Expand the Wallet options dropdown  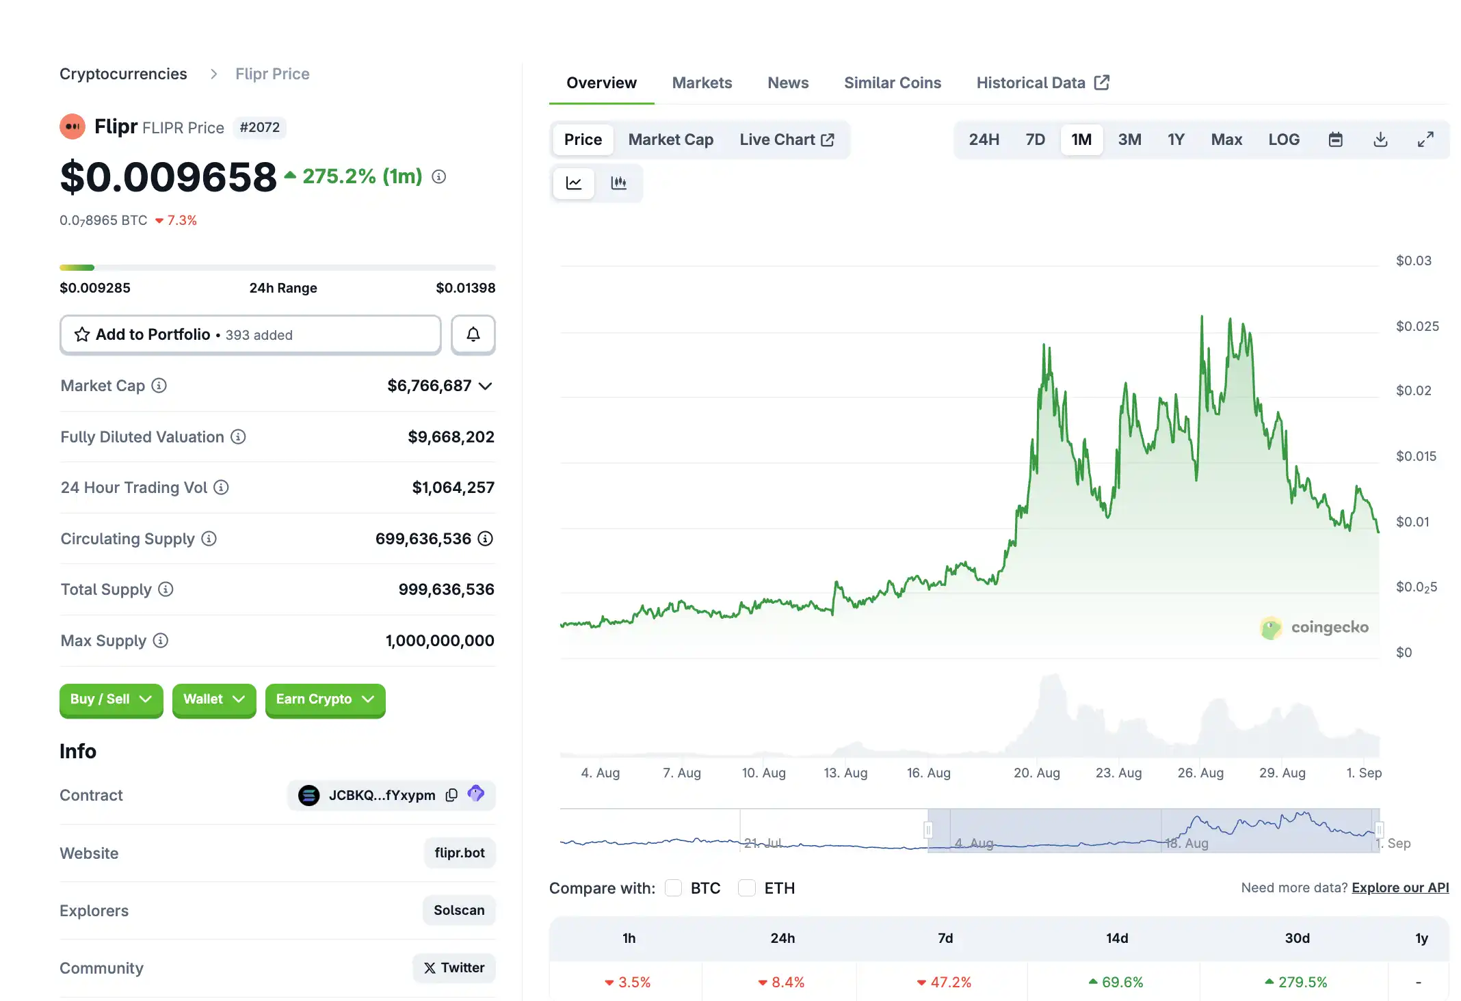213,699
